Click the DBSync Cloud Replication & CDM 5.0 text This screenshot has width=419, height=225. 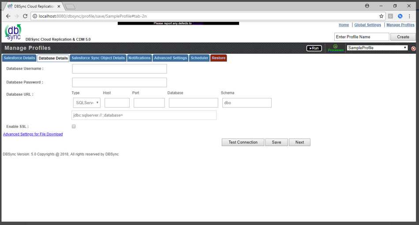tap(58, 39)
